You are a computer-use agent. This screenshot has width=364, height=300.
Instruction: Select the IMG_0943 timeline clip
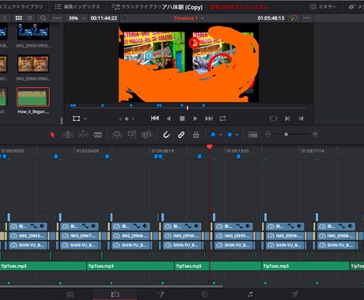tap(28, 236)
